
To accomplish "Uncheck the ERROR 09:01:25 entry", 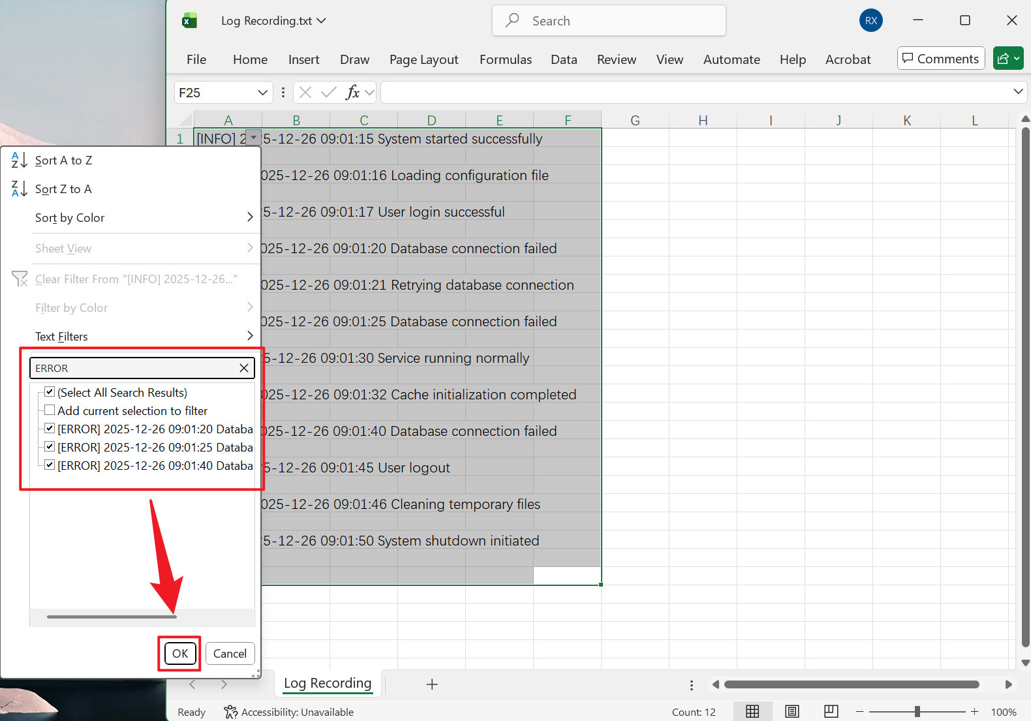I will 50,447.
